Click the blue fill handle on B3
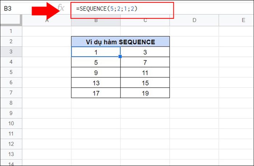The image size is (254, 166). click(120, 57)
